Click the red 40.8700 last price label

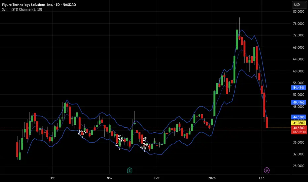(x=298, y=128)
